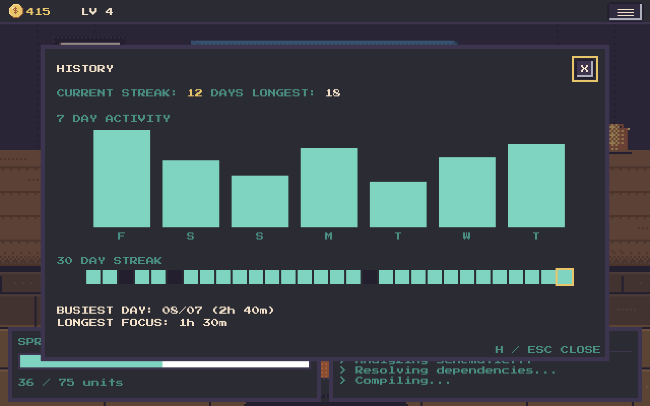This screenshot has height=406, width=650.
Task: Click the longest streak value "18"
Action: pos(333,93)
